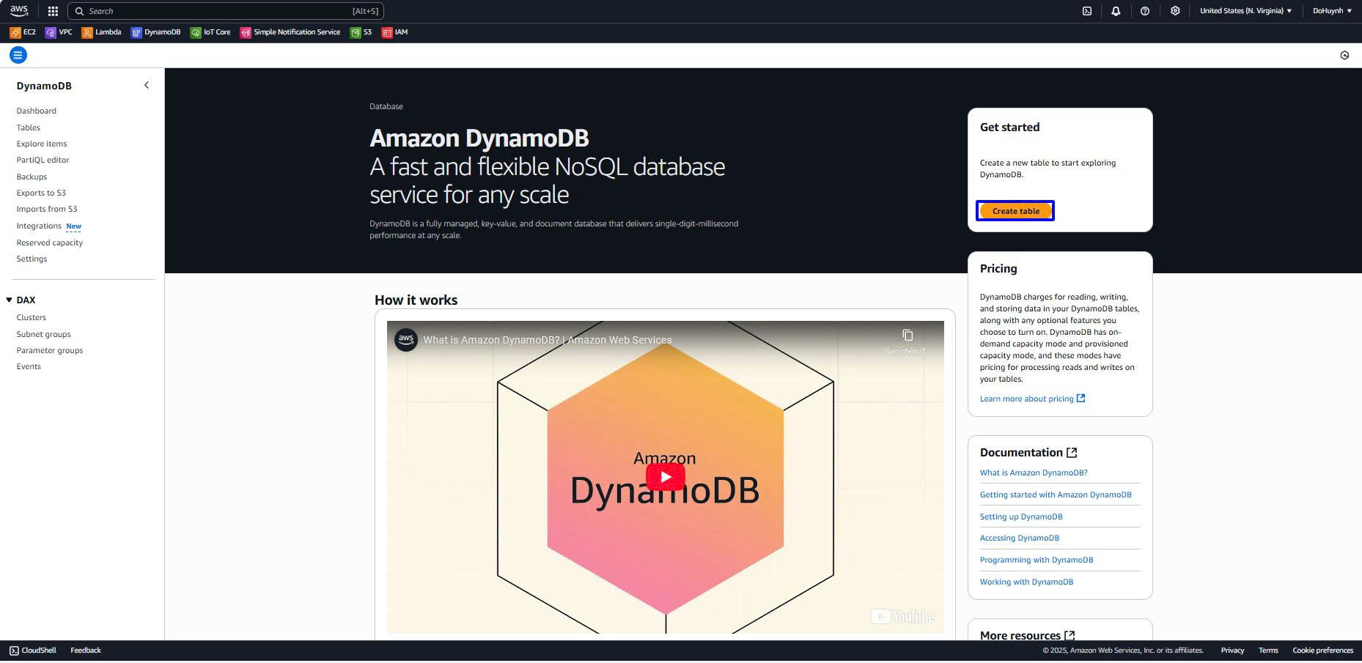Click the Create table button
Screen dimensions: 1362x663
point(1015,211)
